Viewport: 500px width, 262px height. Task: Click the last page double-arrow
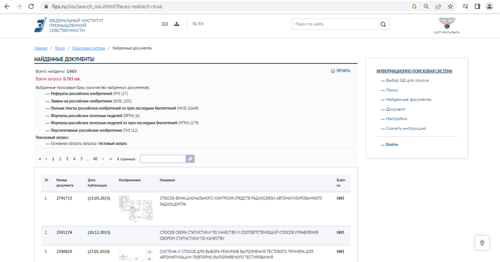pyautogui.click(x=111, y=159)
